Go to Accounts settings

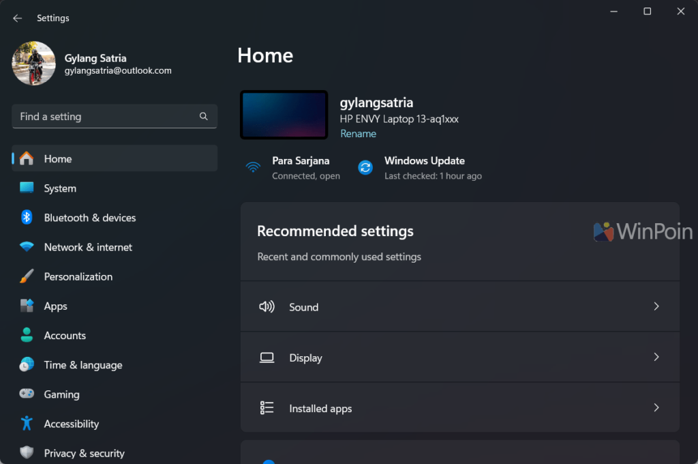[x=115, y=335]
